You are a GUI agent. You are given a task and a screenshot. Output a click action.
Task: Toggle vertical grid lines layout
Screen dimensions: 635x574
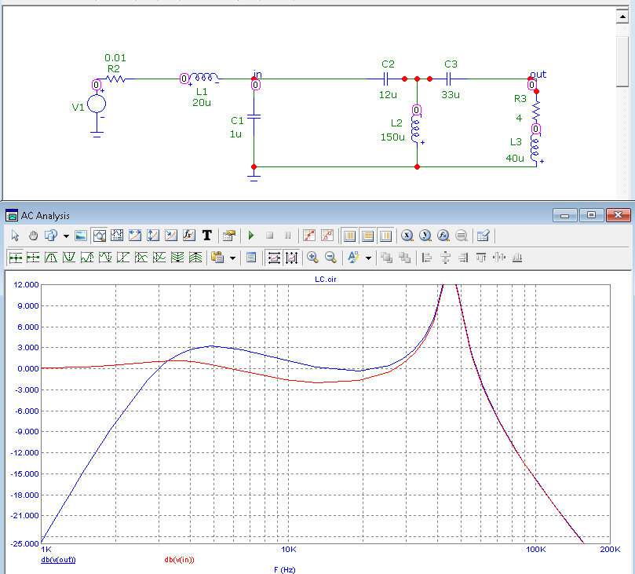click(349, 236)
